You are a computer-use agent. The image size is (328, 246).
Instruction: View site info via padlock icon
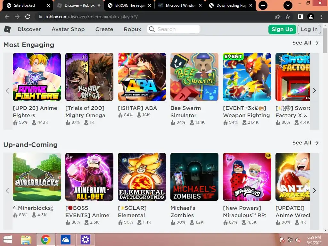click(40, 17)
